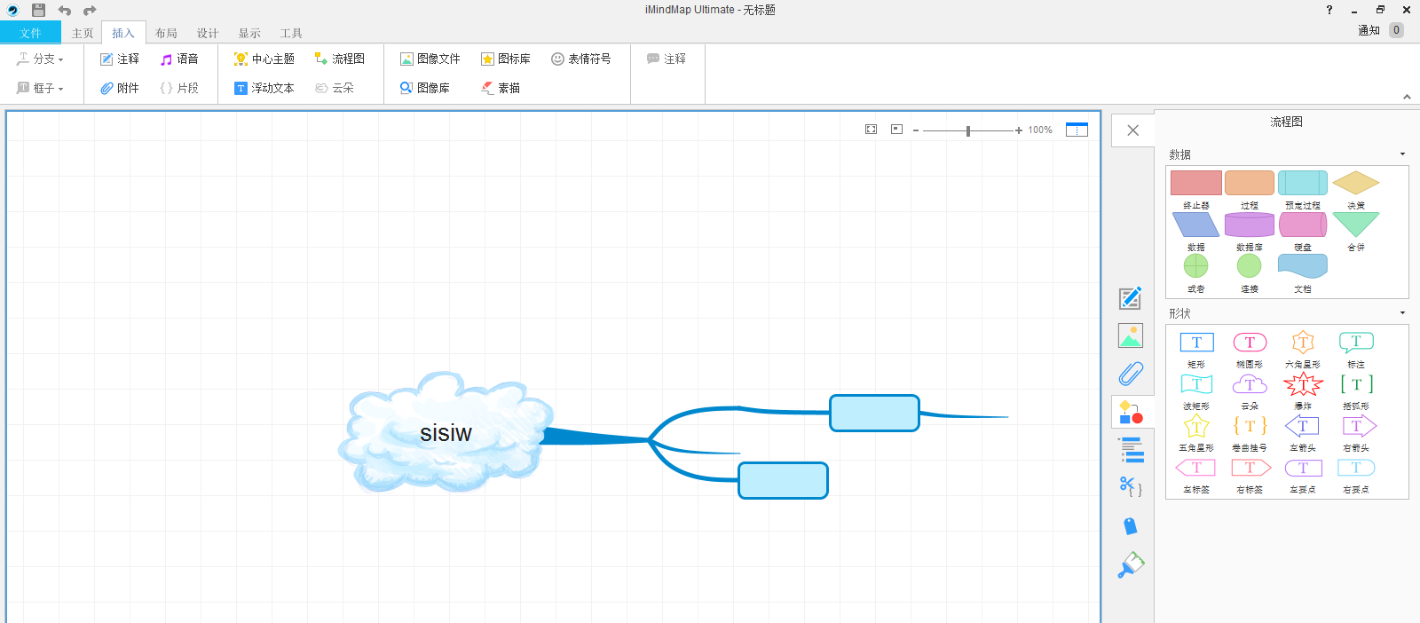Pick the 或者 or circle shape
Screen dimensions: 1420x623
coord(1196,265)
